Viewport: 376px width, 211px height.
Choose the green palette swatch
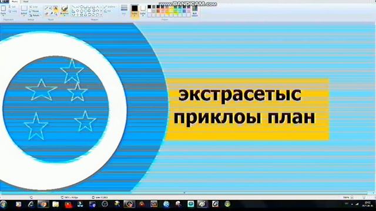tap(176, 6)
